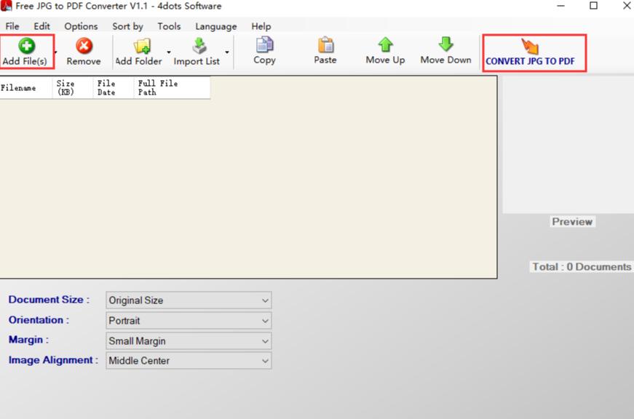634x419 pixels.
Task: Click the Move Down arrow icon
Action: coord(445,44)
